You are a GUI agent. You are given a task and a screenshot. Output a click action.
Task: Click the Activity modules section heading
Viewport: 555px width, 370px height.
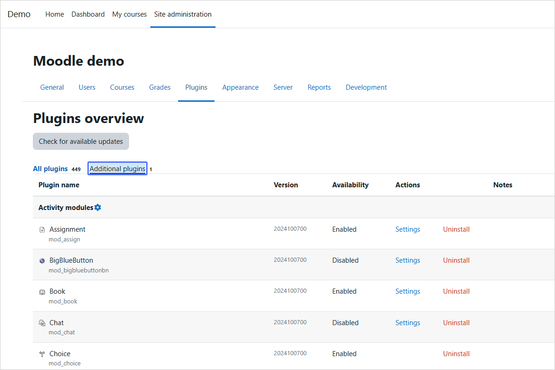click(66, 208)
